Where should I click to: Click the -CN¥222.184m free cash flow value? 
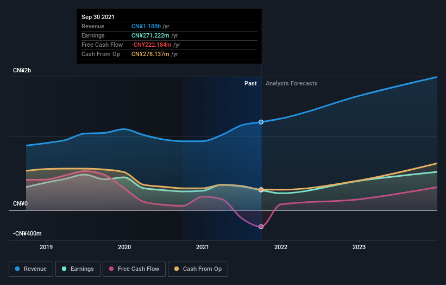[x=152, y=45]
